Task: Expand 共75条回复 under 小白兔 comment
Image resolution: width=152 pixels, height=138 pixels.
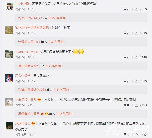Action: coord(64,114)
